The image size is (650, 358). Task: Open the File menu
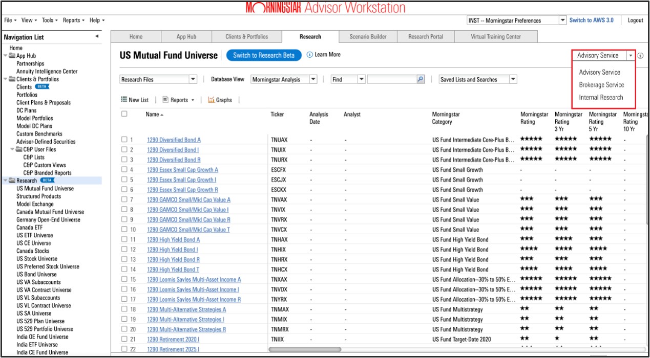coord(10,20)
